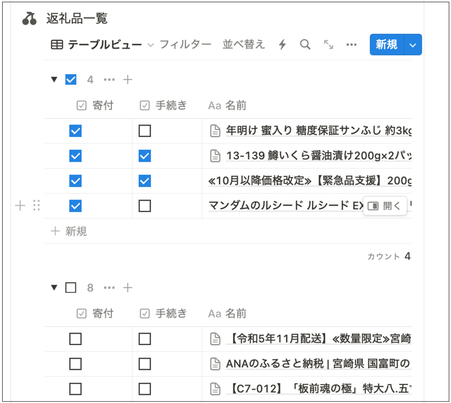Viewport: 451px width, 403px height.
Task: Open the フィルター menu
Action: pos(185,44)
